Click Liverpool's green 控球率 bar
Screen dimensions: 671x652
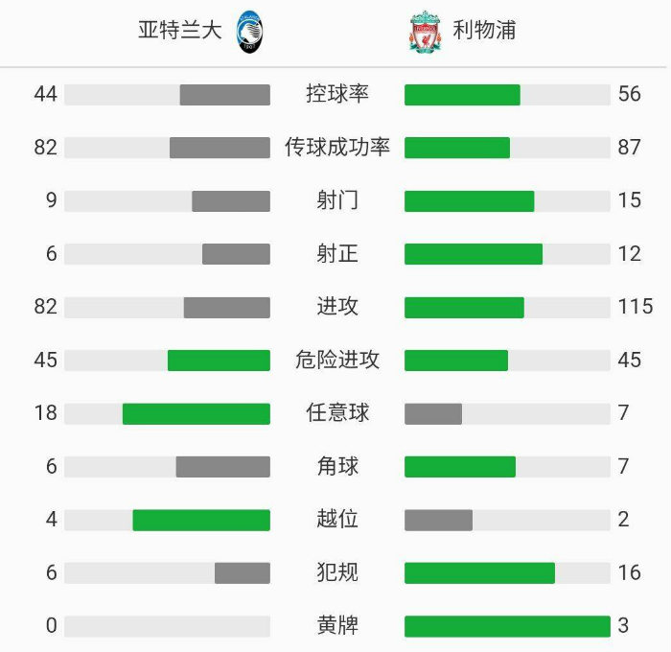(462, 95)
